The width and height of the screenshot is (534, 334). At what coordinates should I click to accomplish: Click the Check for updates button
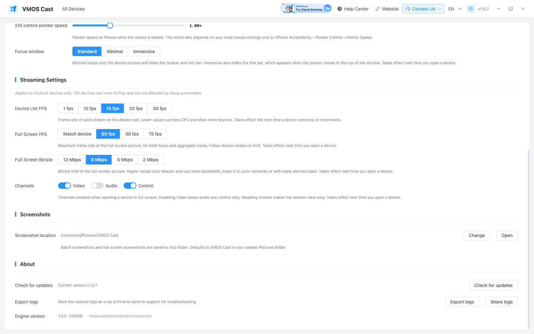[x=493, y=285]
